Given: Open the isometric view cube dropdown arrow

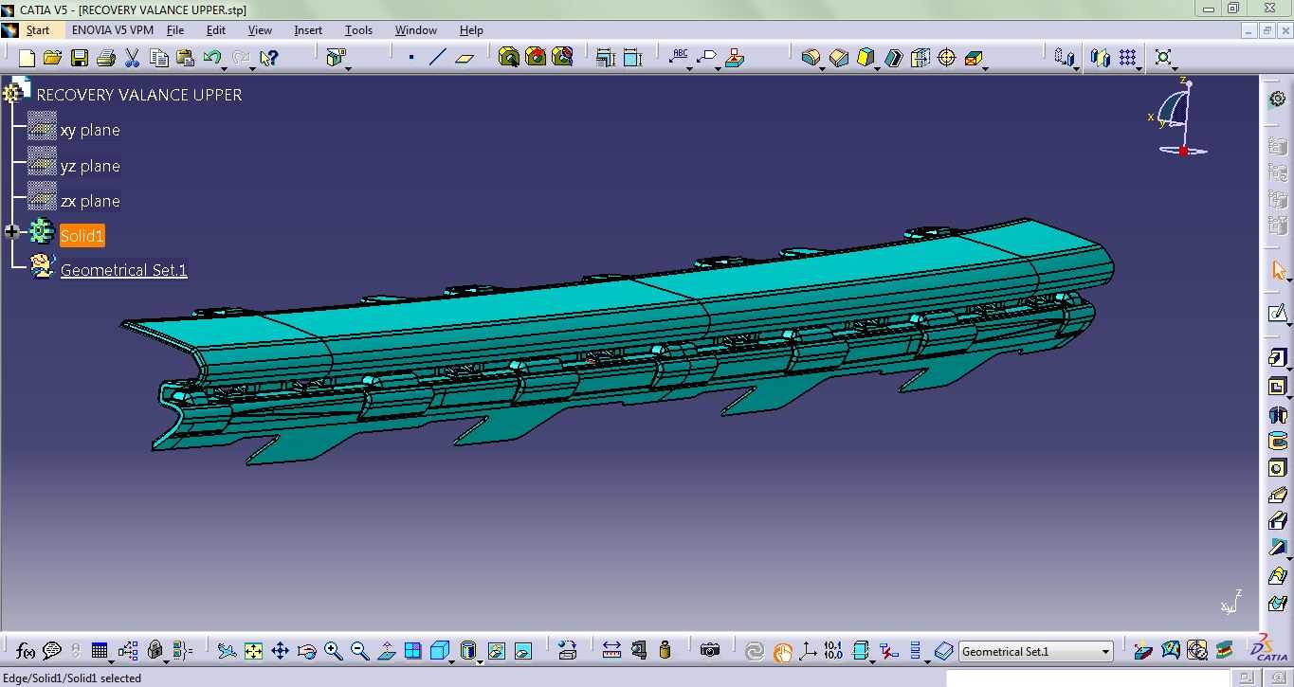Looking at the screenshot, I should point(453,661).
